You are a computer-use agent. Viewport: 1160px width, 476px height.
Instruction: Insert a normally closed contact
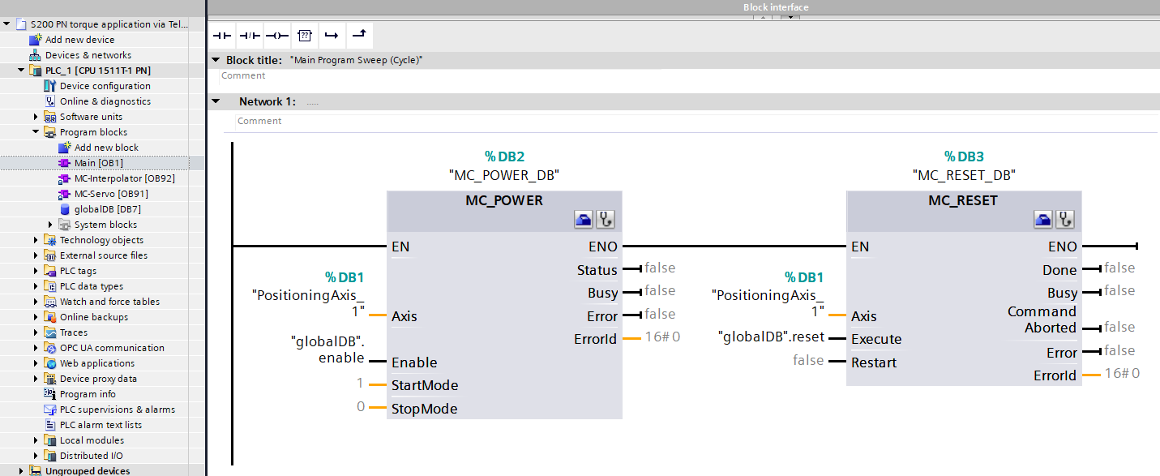click(x=248, y=35)
